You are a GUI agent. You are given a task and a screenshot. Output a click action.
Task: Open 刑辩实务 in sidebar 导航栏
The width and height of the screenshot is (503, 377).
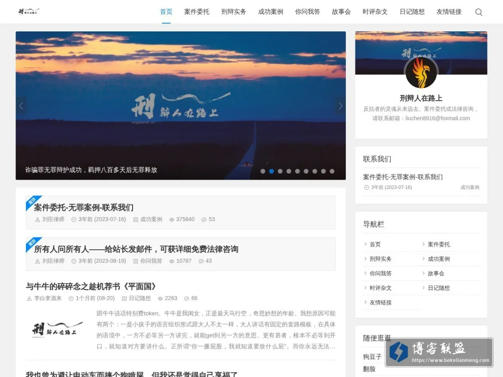coord(381,259)
